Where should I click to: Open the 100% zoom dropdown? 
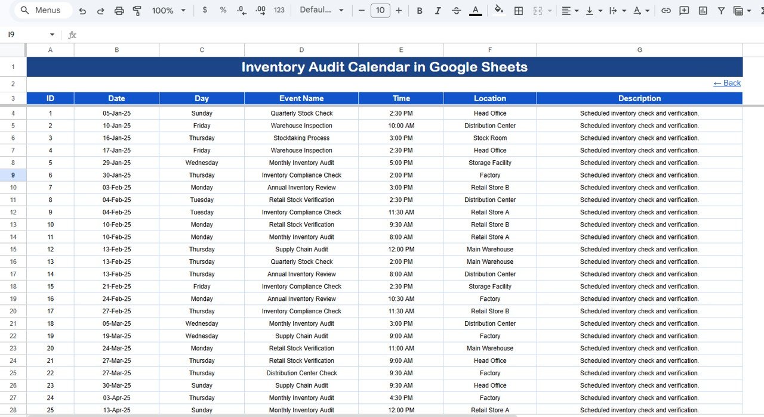point(168,11)
